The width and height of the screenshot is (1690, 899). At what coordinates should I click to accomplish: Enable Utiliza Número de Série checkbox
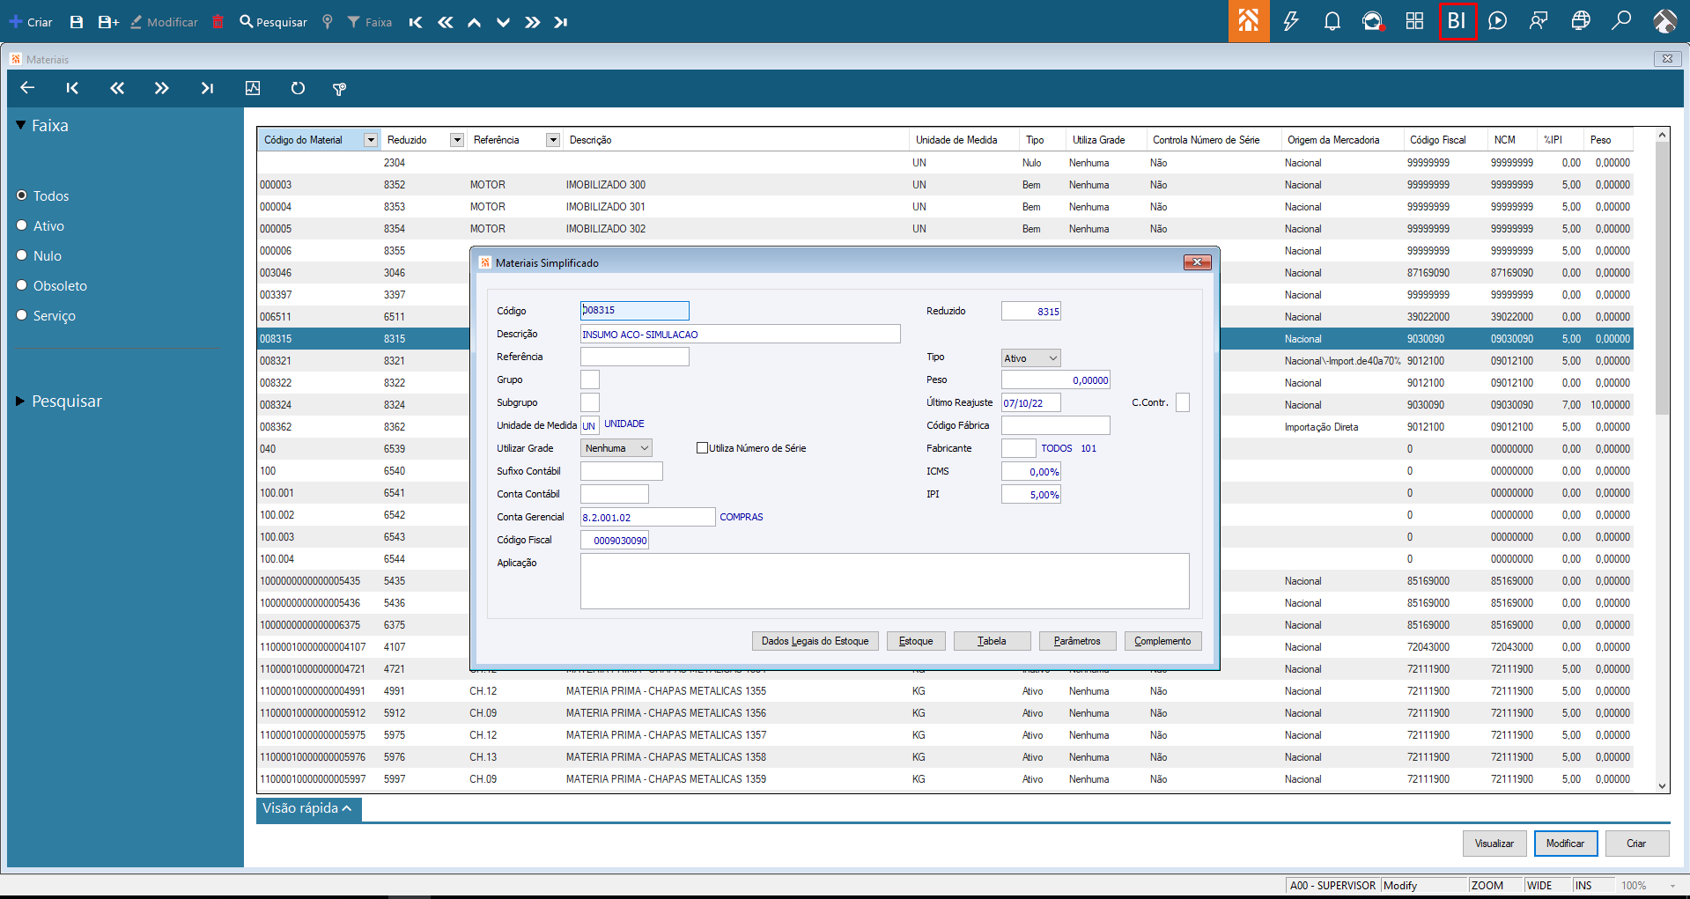pyautogui.click(x=702, y=448)
